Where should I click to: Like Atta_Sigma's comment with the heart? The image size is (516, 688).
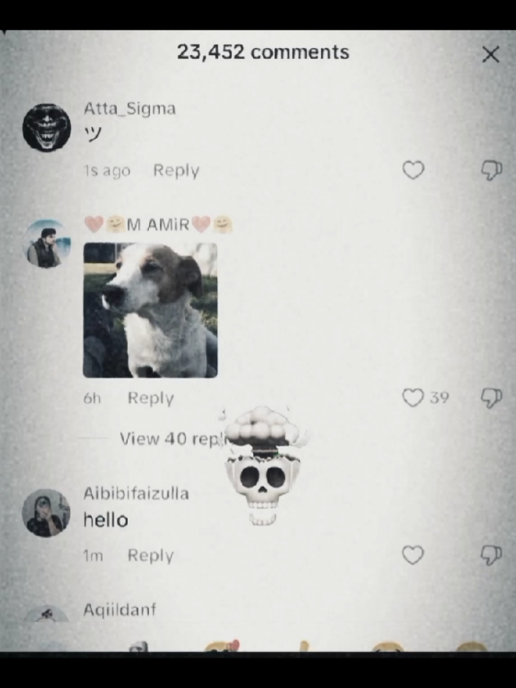[414, 170]
